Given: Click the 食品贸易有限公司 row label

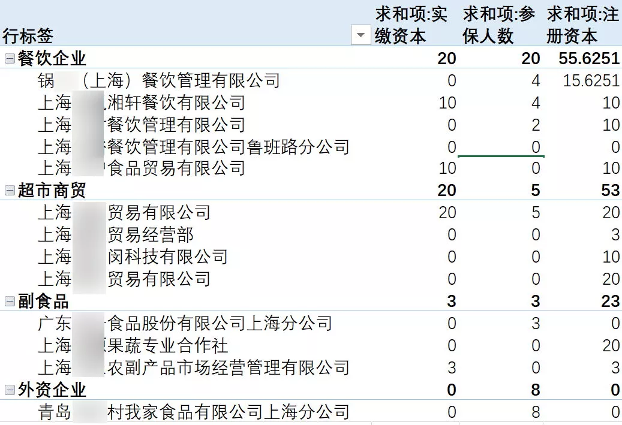Looking at the screenshot, I should tap(174, 168).
